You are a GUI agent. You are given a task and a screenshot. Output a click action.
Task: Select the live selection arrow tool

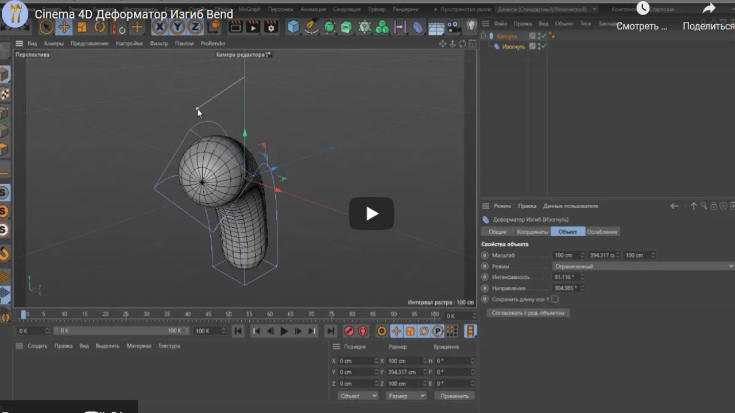point(47,27)
